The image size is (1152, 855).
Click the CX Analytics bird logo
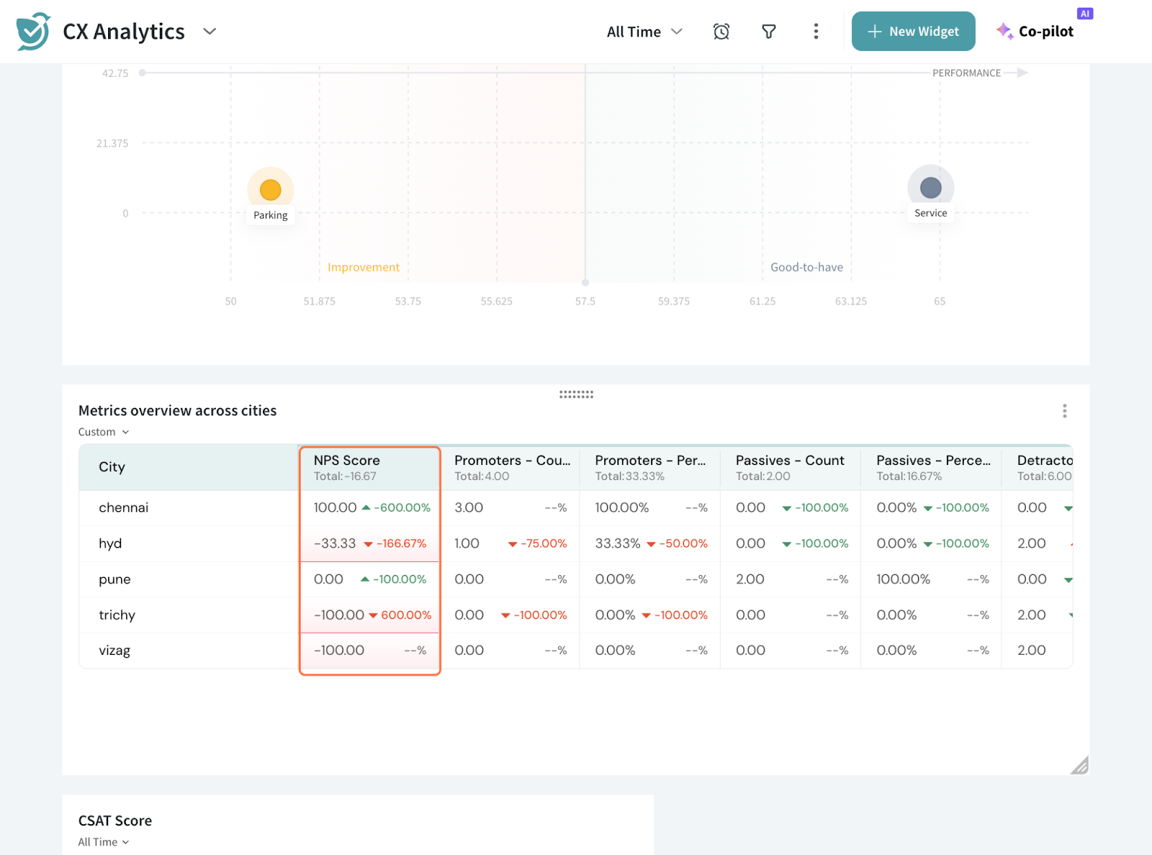[33, 32]
